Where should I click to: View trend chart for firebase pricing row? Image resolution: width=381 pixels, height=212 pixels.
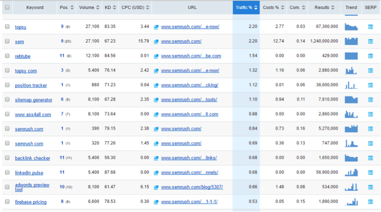pos(351,201)
